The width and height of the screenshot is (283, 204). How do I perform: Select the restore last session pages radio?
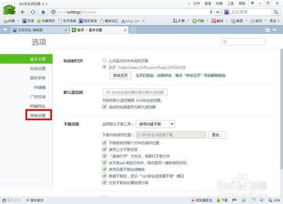pyautogui.click(x=104, y=60)
